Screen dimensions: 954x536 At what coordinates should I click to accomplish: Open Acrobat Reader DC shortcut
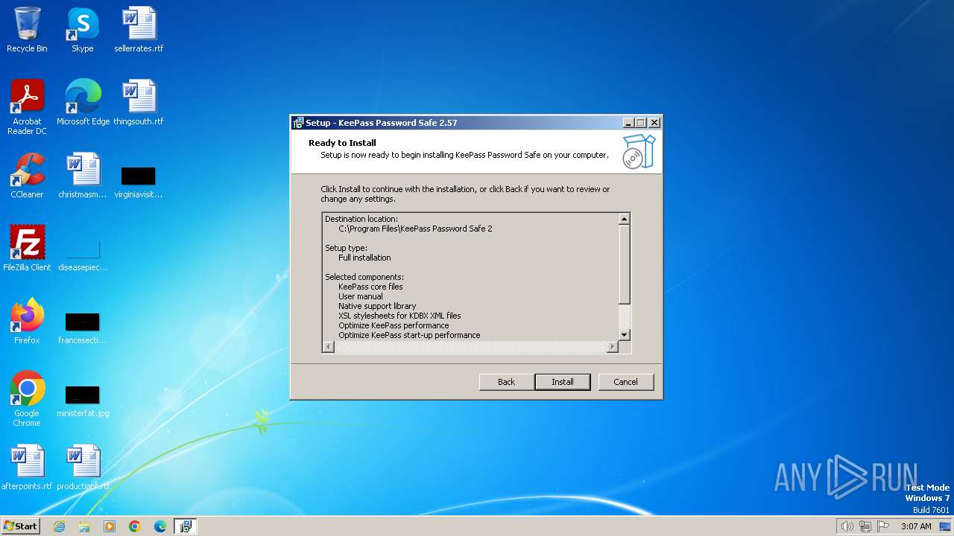(x=27, y=107)
